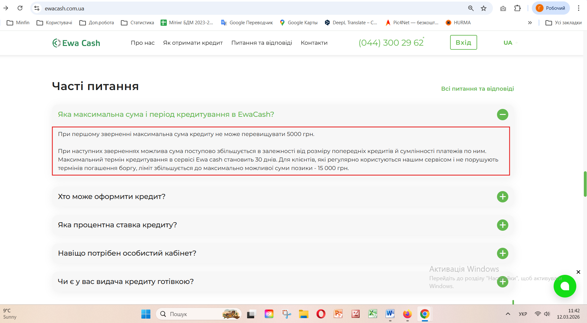Open the Snipping Tool taskbar icon
The width and height of the screenshot is (587, 323).
(286, 314)
